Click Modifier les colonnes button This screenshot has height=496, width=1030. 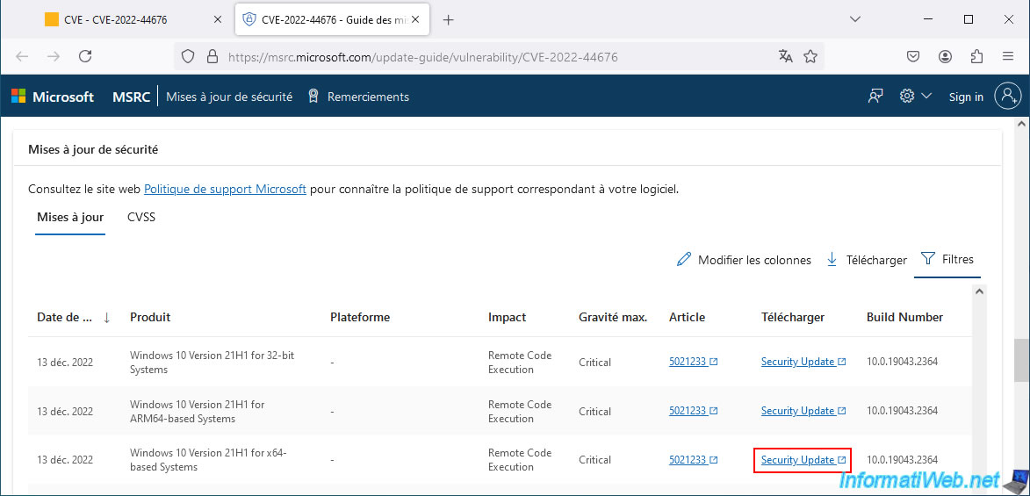coord(744,260)
